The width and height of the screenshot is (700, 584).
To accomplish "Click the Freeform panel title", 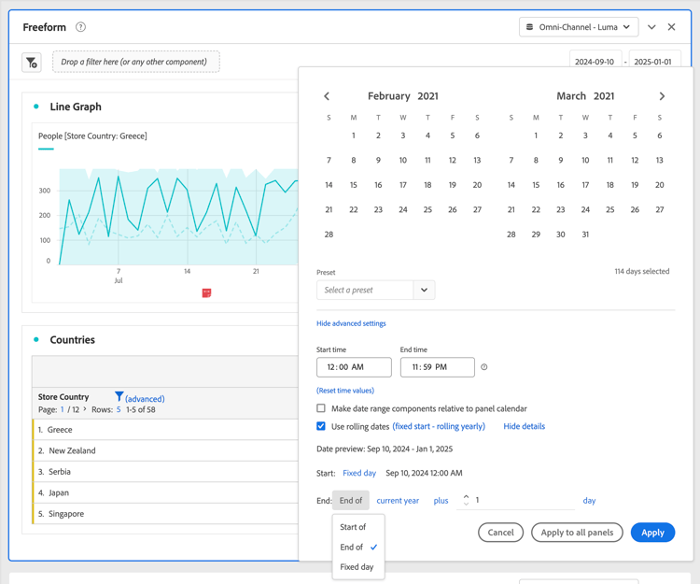I will [44, 27].
